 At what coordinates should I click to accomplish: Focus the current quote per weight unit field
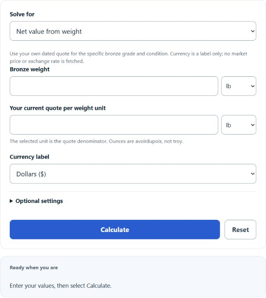coord(114,125)
